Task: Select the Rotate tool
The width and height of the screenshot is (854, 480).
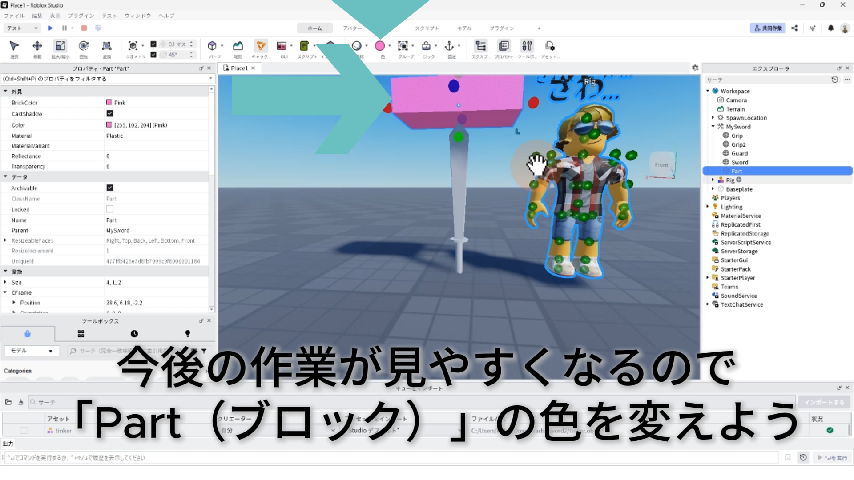Action: 84,46
